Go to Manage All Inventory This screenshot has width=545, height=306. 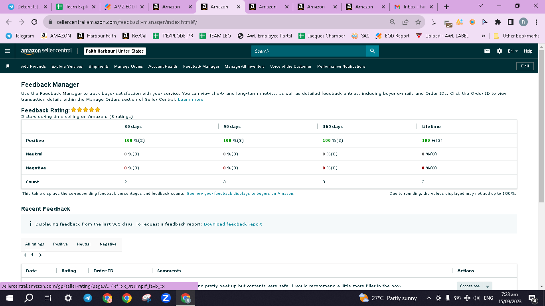click(245, 67)
